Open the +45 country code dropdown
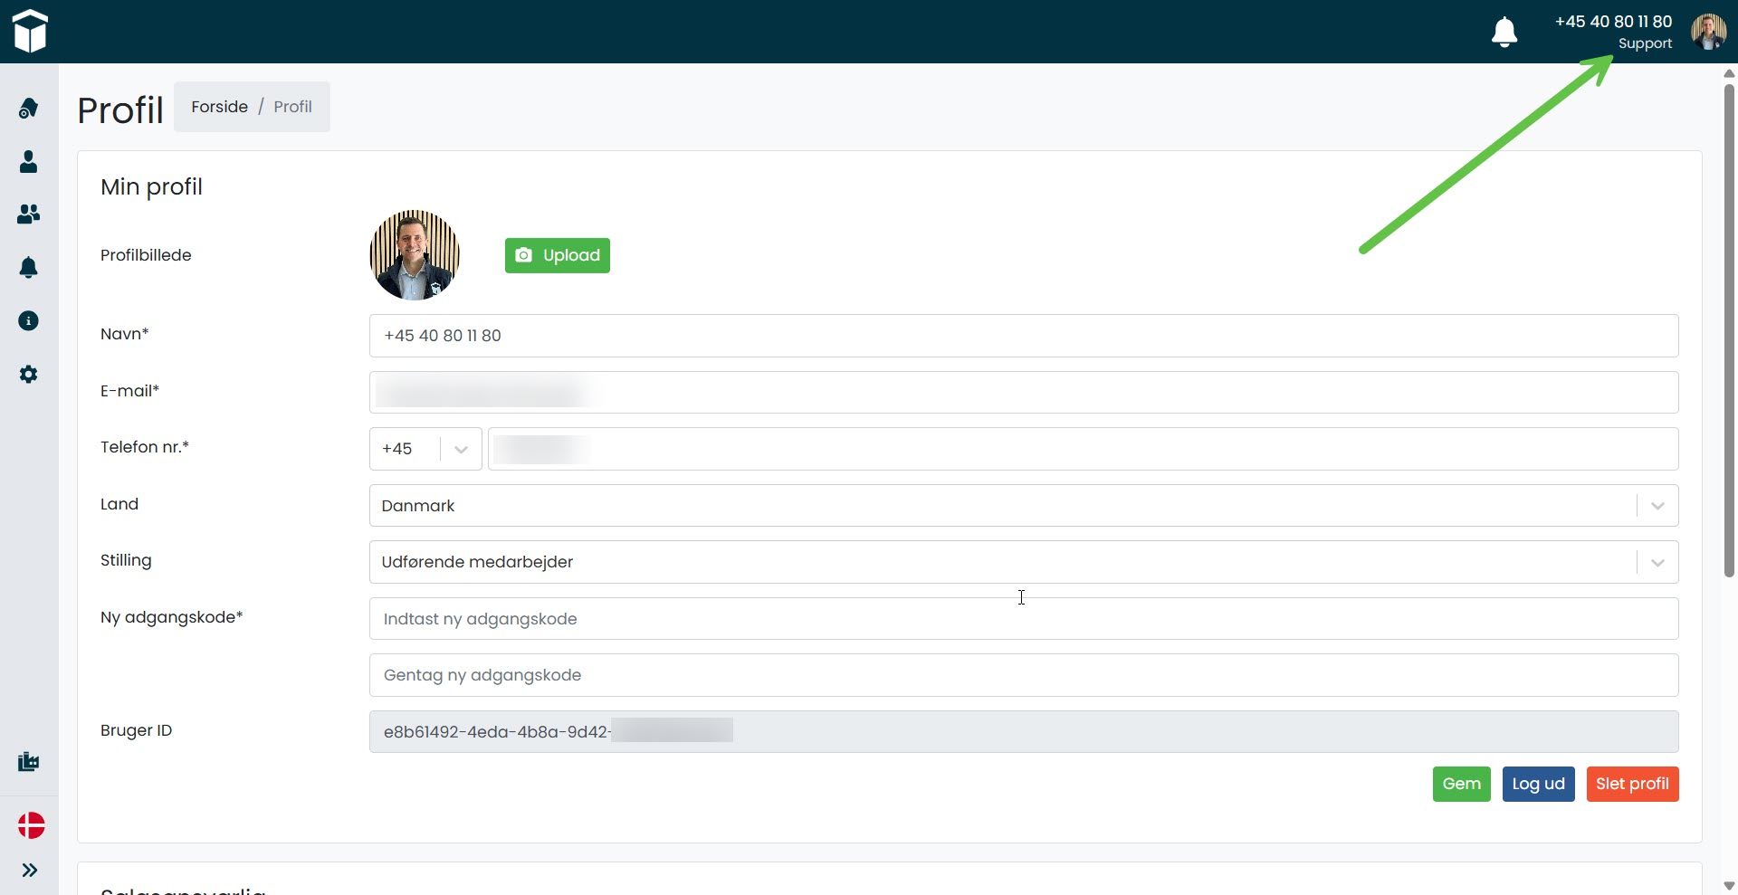This screenshot has width=1738, height=895. point(425,449)
